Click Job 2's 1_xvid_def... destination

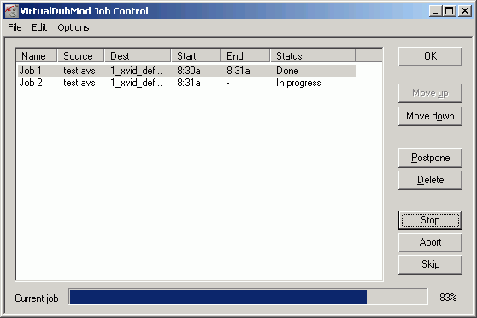tap(136, 83)
